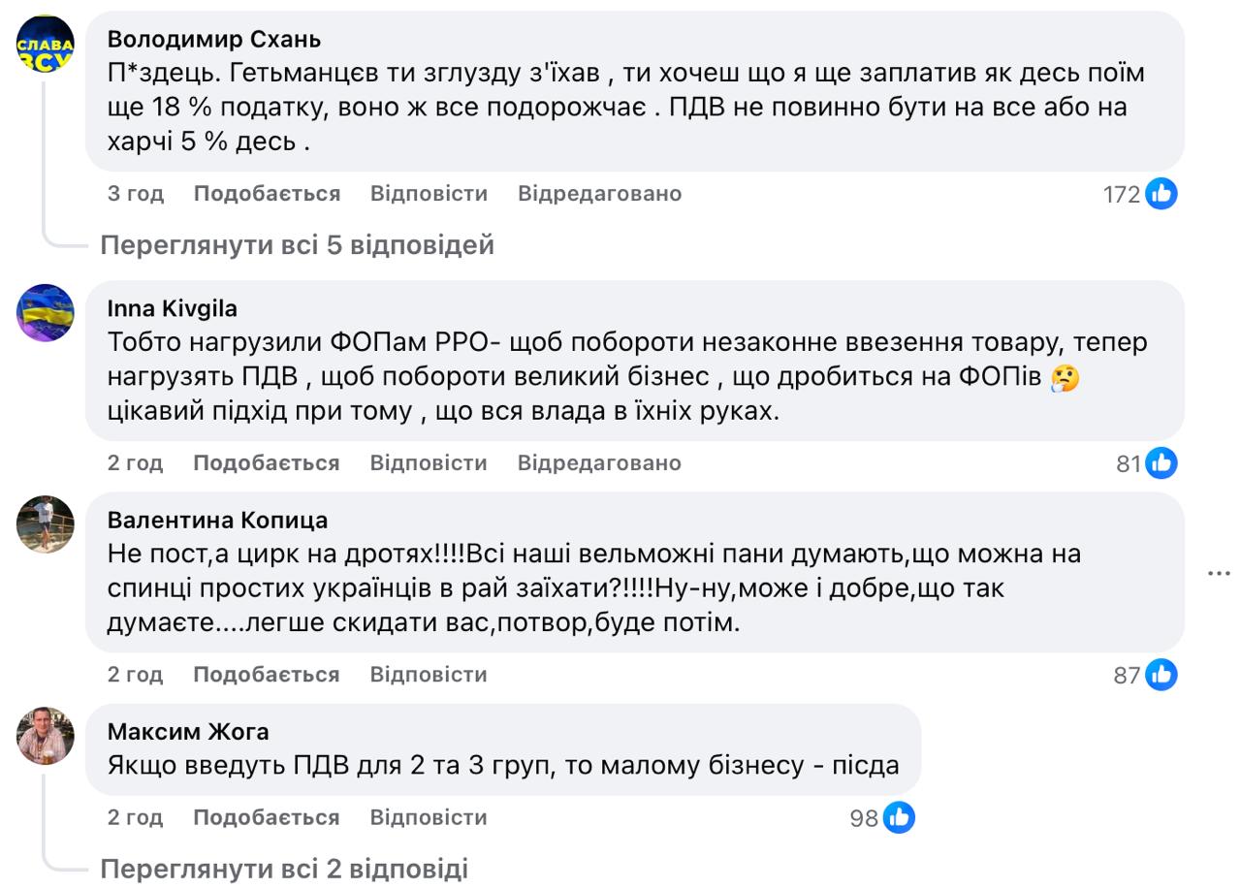The height and width of the screenshot is (888, 1241).
Task: Open Максим Жога's profile name link
Action: (x=188, y=731)
